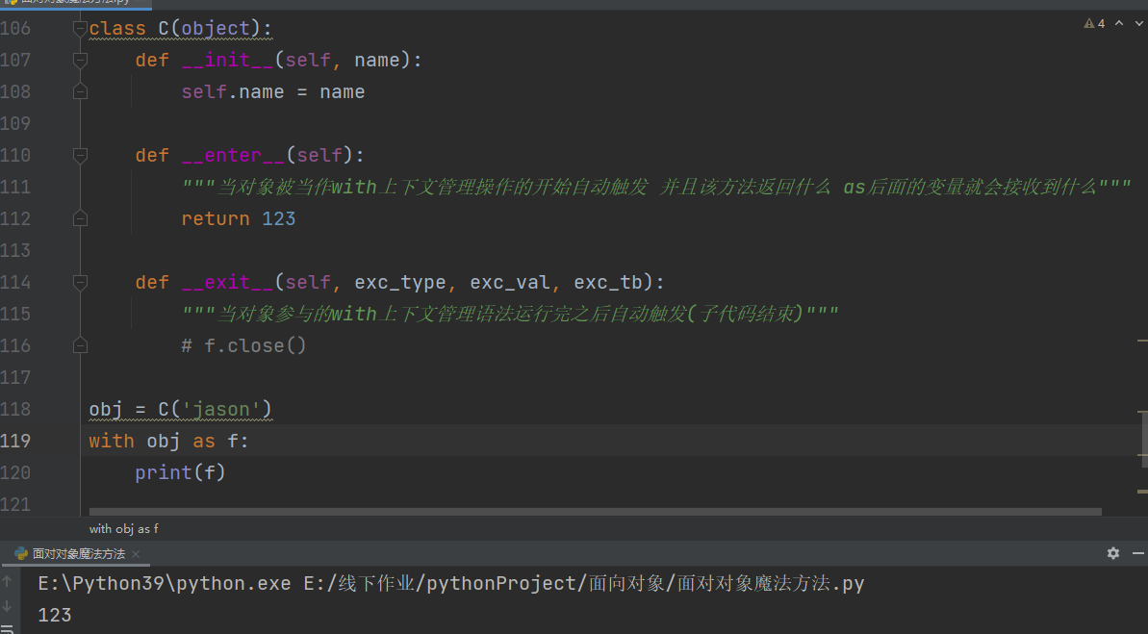1148x634 pixels.
Task: Open the 面对对象魔法方法.py path link in console
Action: coord(584,583)
